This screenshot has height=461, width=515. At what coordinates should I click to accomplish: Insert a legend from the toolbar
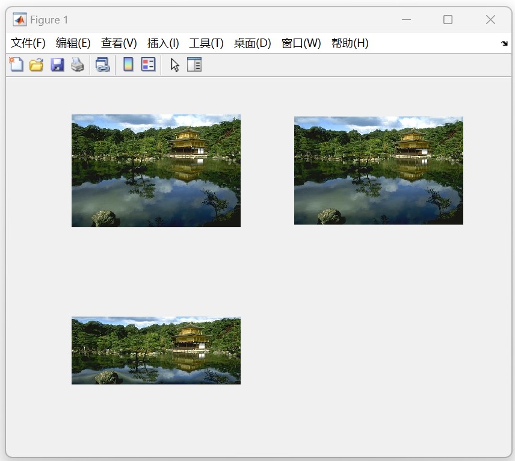[149, 64]
